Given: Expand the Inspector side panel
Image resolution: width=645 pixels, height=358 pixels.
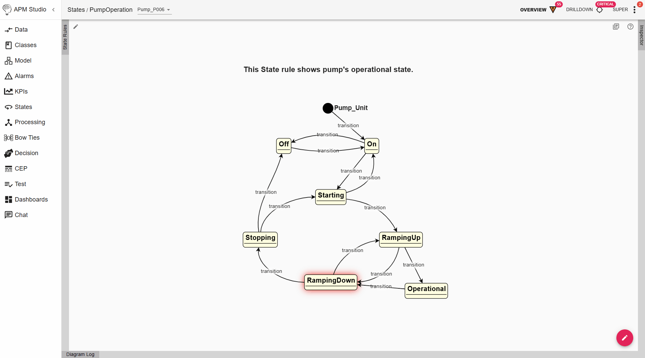Looking at the screenshot, I should (641, 35).
